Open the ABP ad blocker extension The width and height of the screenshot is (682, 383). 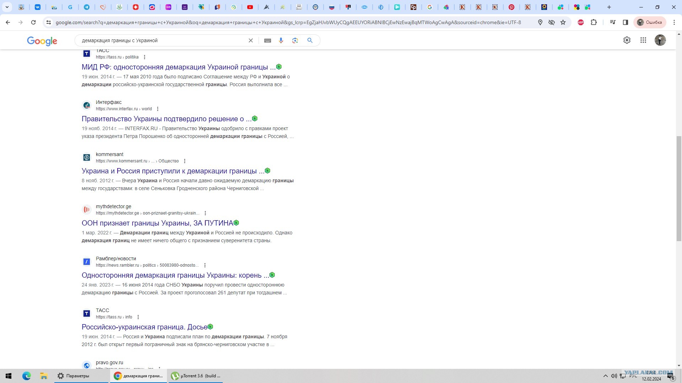pos(581,22)
